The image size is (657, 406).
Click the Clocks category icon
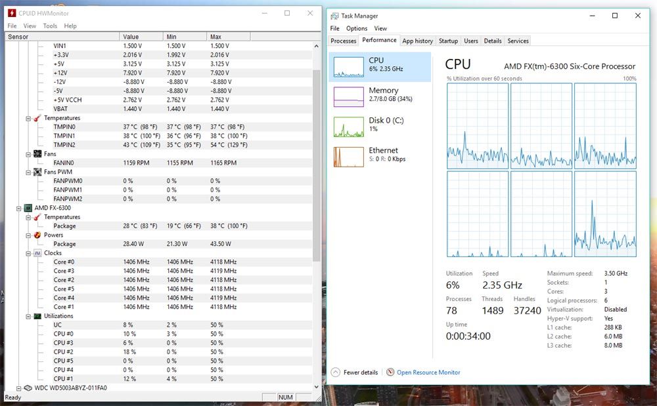[x=37, y=253]
